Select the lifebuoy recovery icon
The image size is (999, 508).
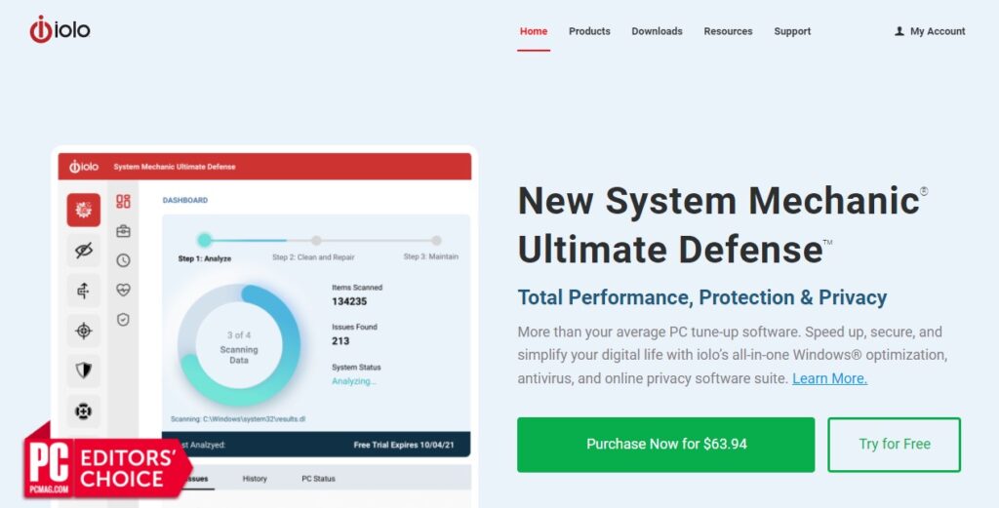click(84, 411)
